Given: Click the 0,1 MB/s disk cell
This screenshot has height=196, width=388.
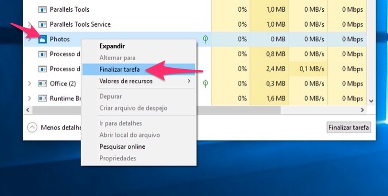Looking at the screenshot, I should click(x=308, y=69).
